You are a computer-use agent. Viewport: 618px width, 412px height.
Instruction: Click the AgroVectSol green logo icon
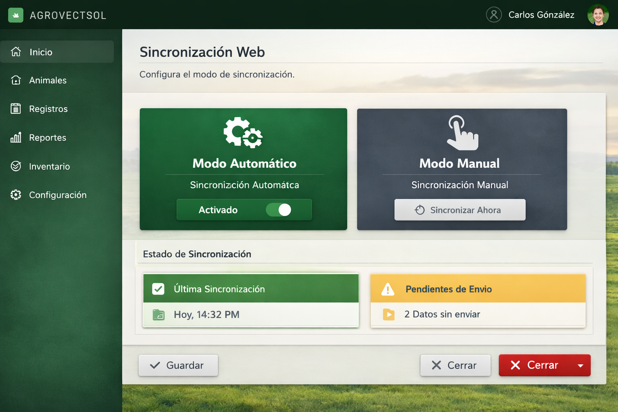[x=16, y=15]
